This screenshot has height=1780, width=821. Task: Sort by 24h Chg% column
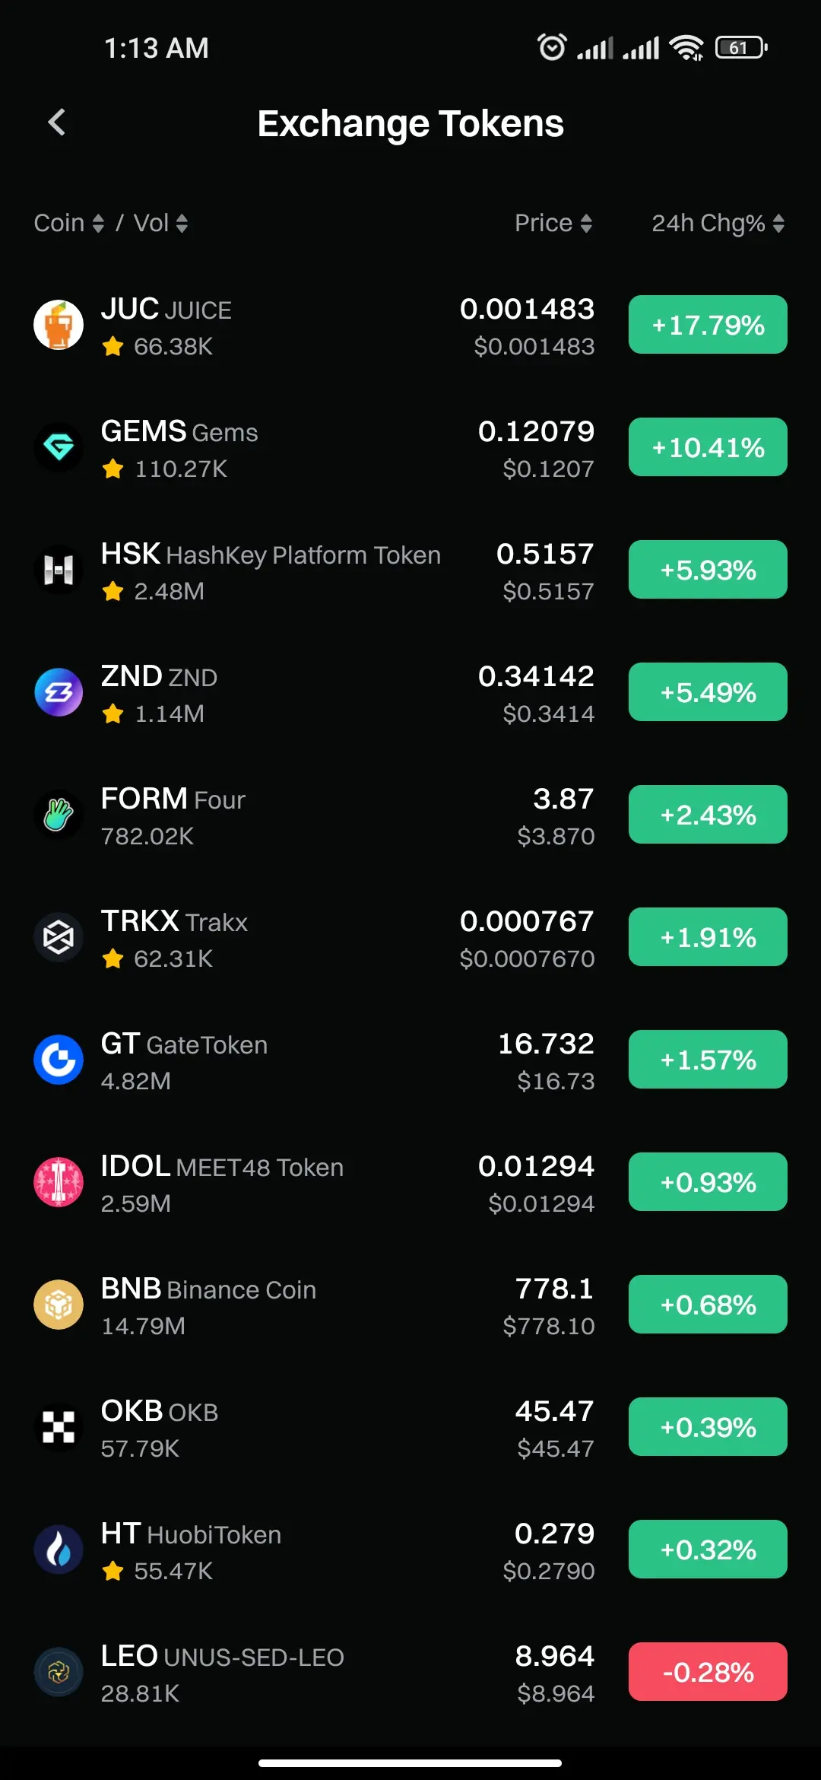point(718,223)
